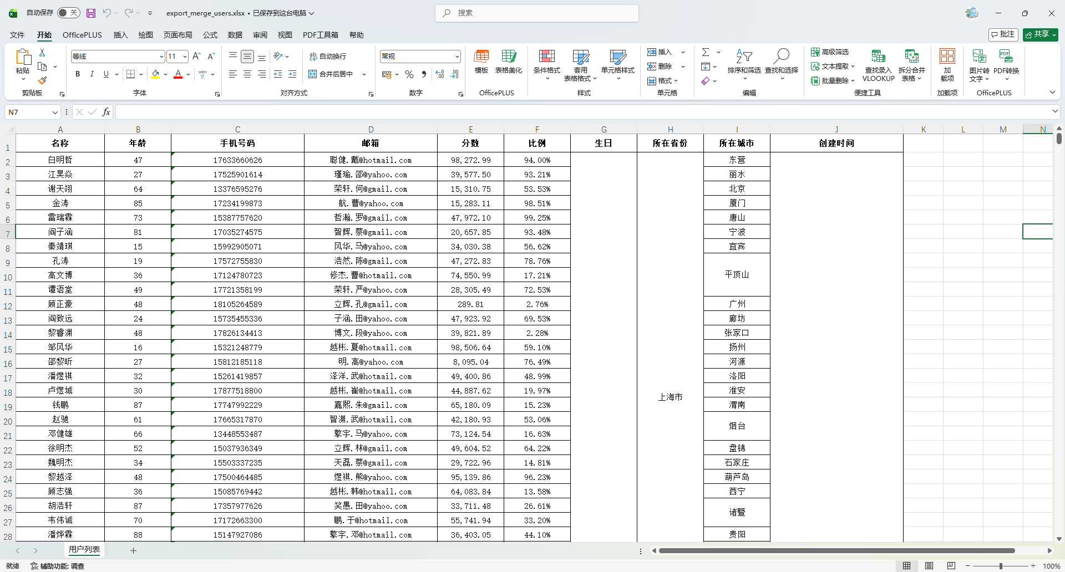
Task: Open the font name dropdown
Action: tap(161, 57)
